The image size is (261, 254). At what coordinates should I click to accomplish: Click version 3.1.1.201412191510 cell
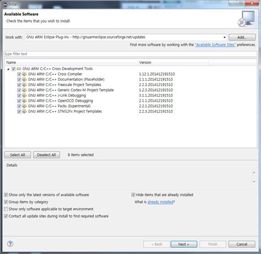point(156,96)
